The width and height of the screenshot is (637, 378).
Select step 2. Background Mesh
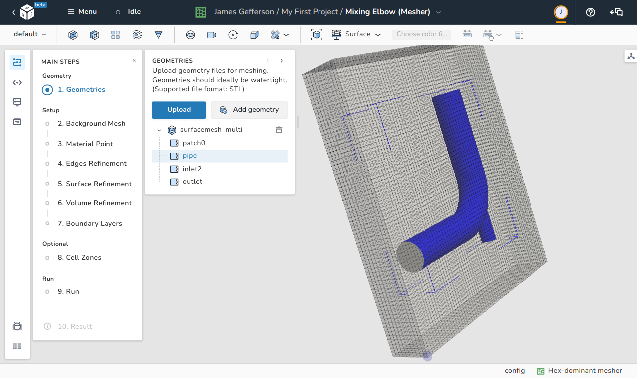click(x=92, y=124)
